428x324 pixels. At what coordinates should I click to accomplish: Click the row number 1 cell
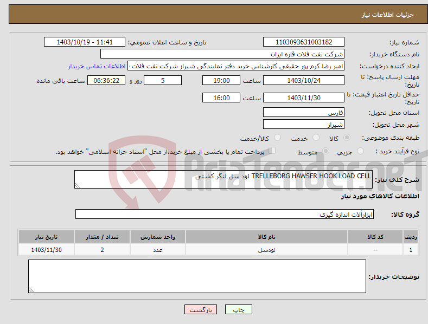[x=411, y=250]
